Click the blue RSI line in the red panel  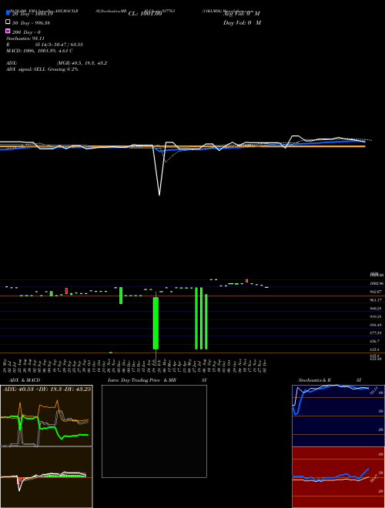(x=330, y=476)
